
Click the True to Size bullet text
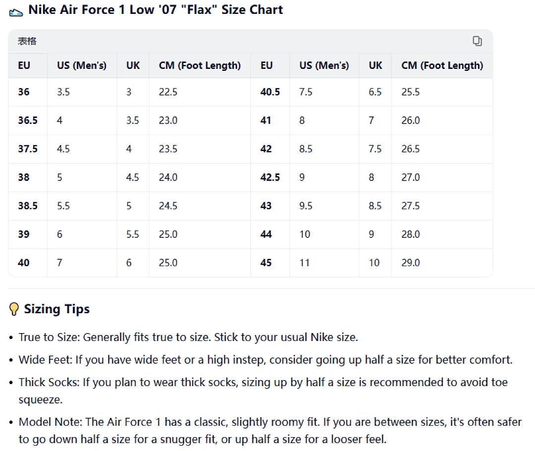pyautogui.click(x=188, y=338)
